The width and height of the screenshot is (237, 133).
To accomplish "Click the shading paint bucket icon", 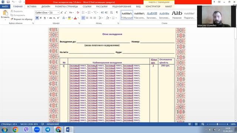I will [x=107, y=18].
